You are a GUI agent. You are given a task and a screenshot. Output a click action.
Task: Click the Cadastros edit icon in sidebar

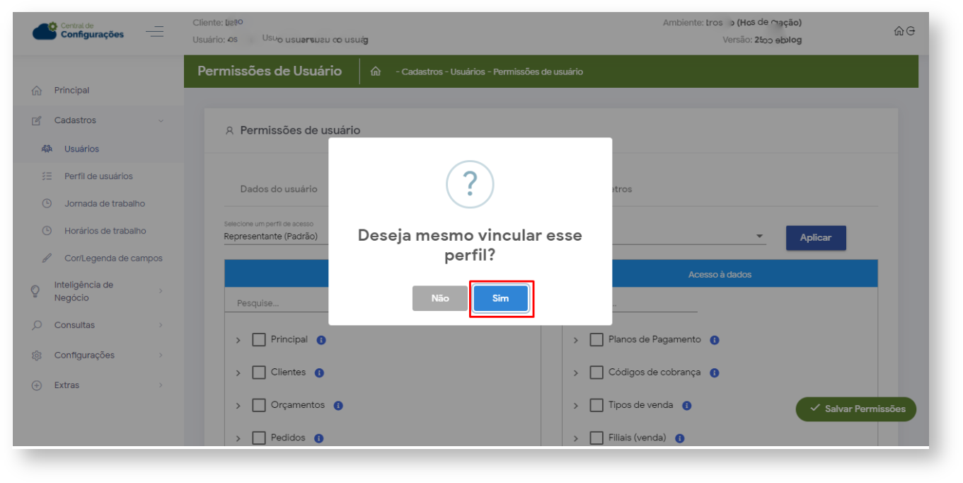tap(37, 120)
